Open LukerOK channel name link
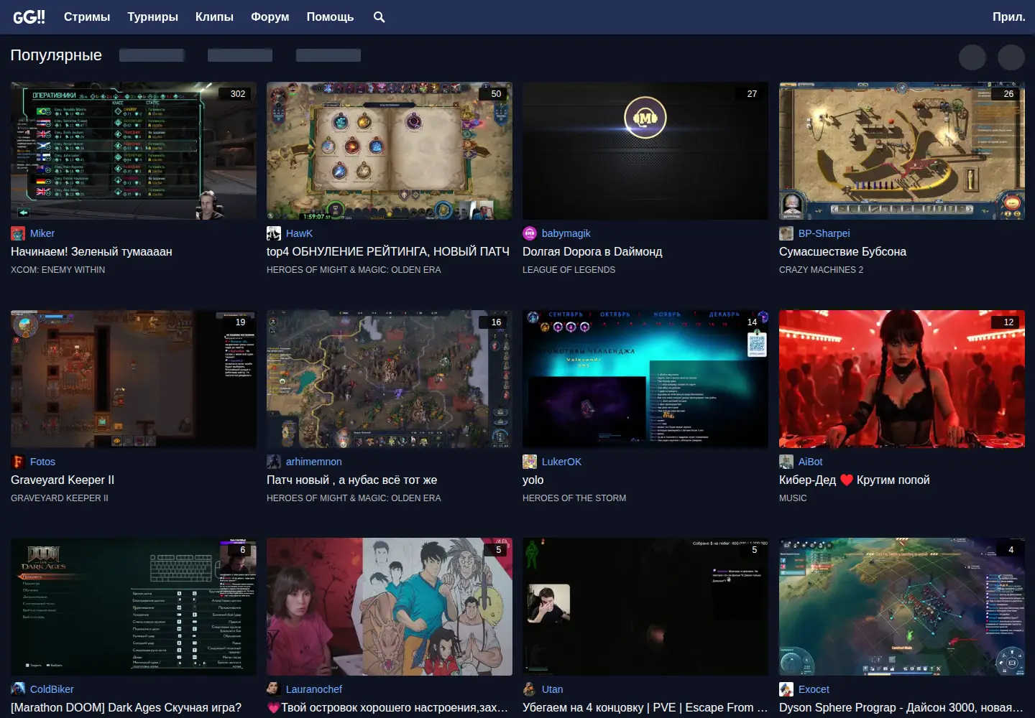Image resolution: width=1035 pixels, height=718 pixels. click(x=561, y=462)
